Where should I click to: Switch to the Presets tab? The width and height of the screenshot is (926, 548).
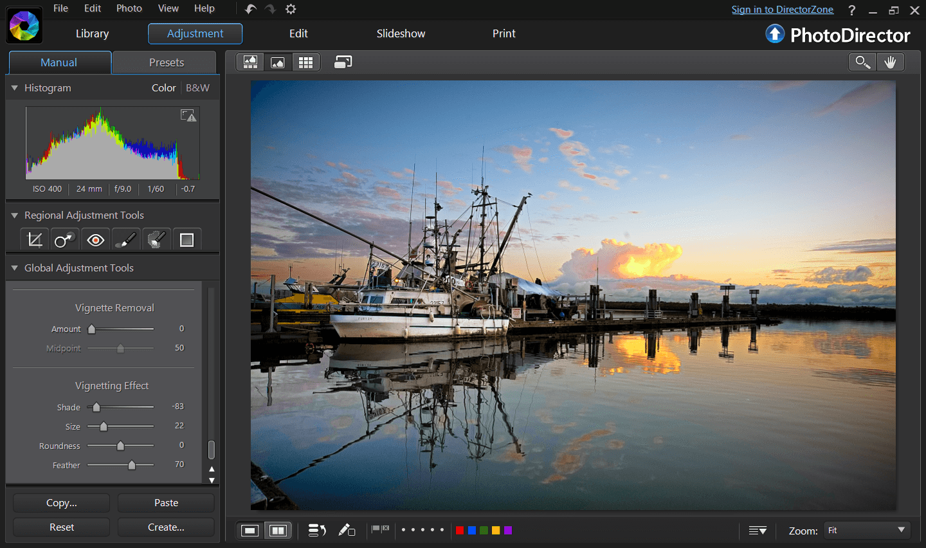(166, 62)
